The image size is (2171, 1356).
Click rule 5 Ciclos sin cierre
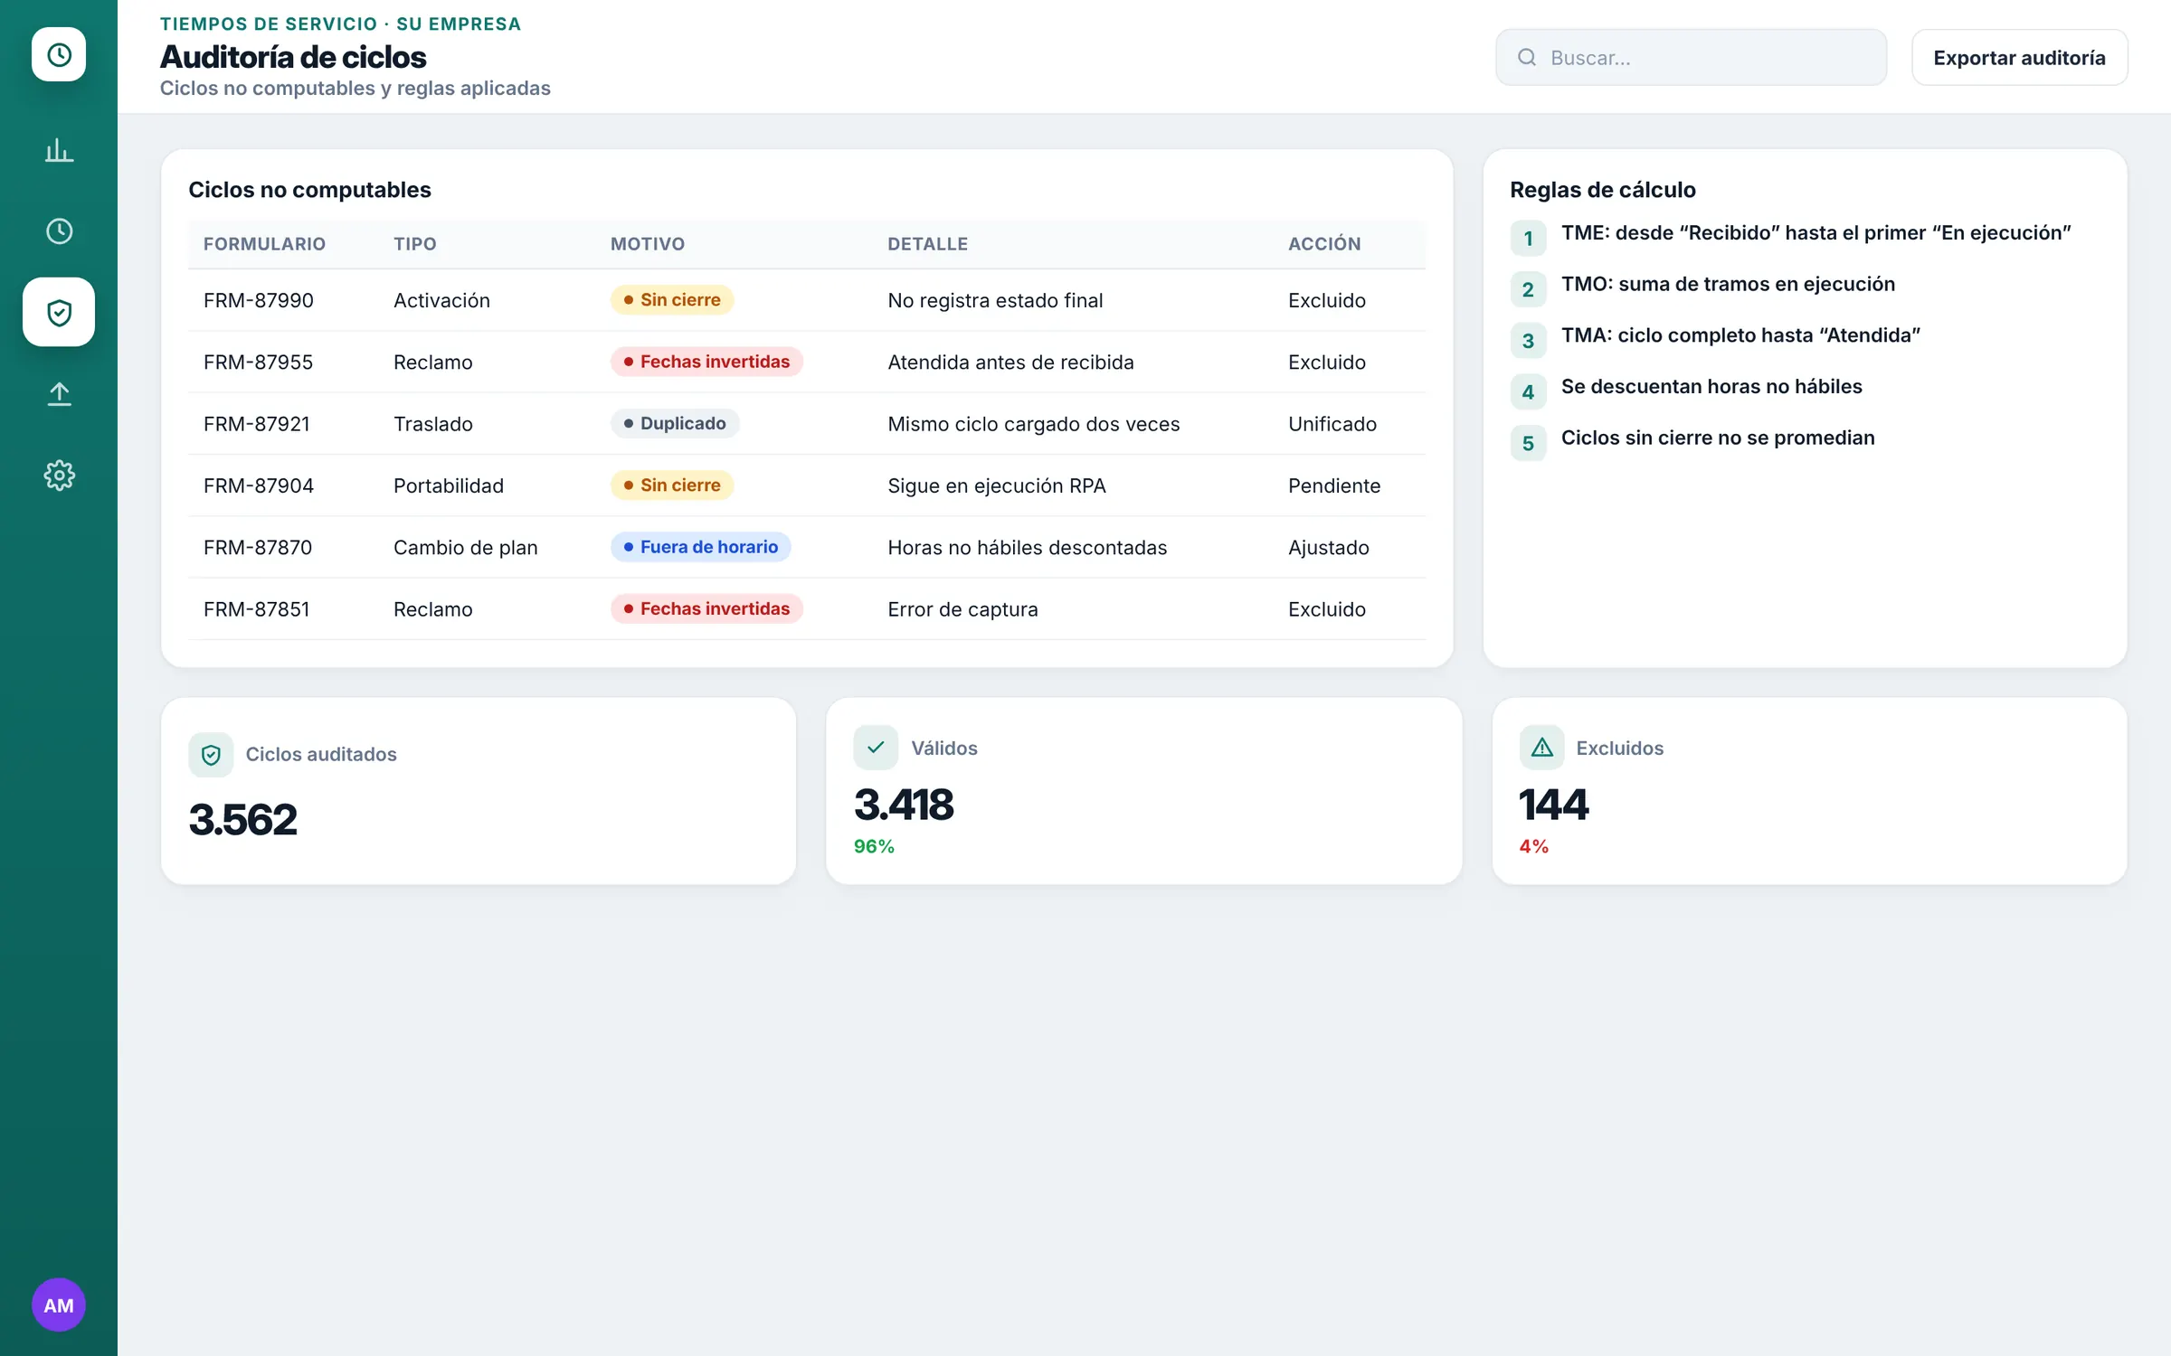click(1692, 442)
